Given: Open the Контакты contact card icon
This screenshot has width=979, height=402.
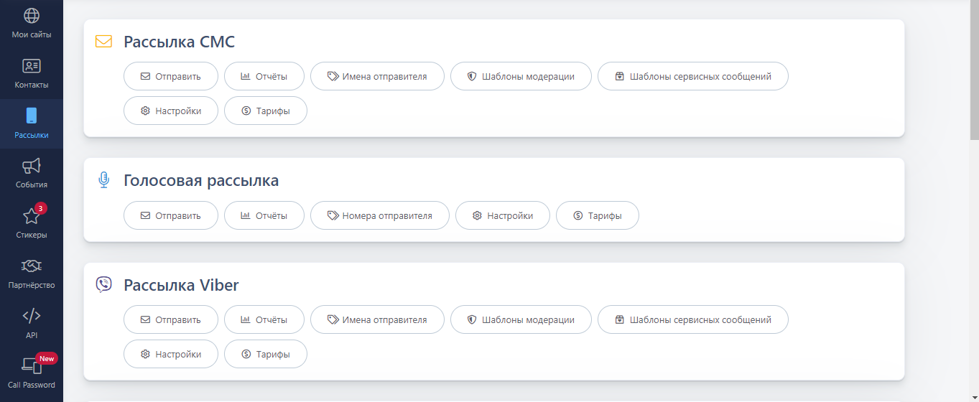Looking at the screenshot, I should (32, 66).
